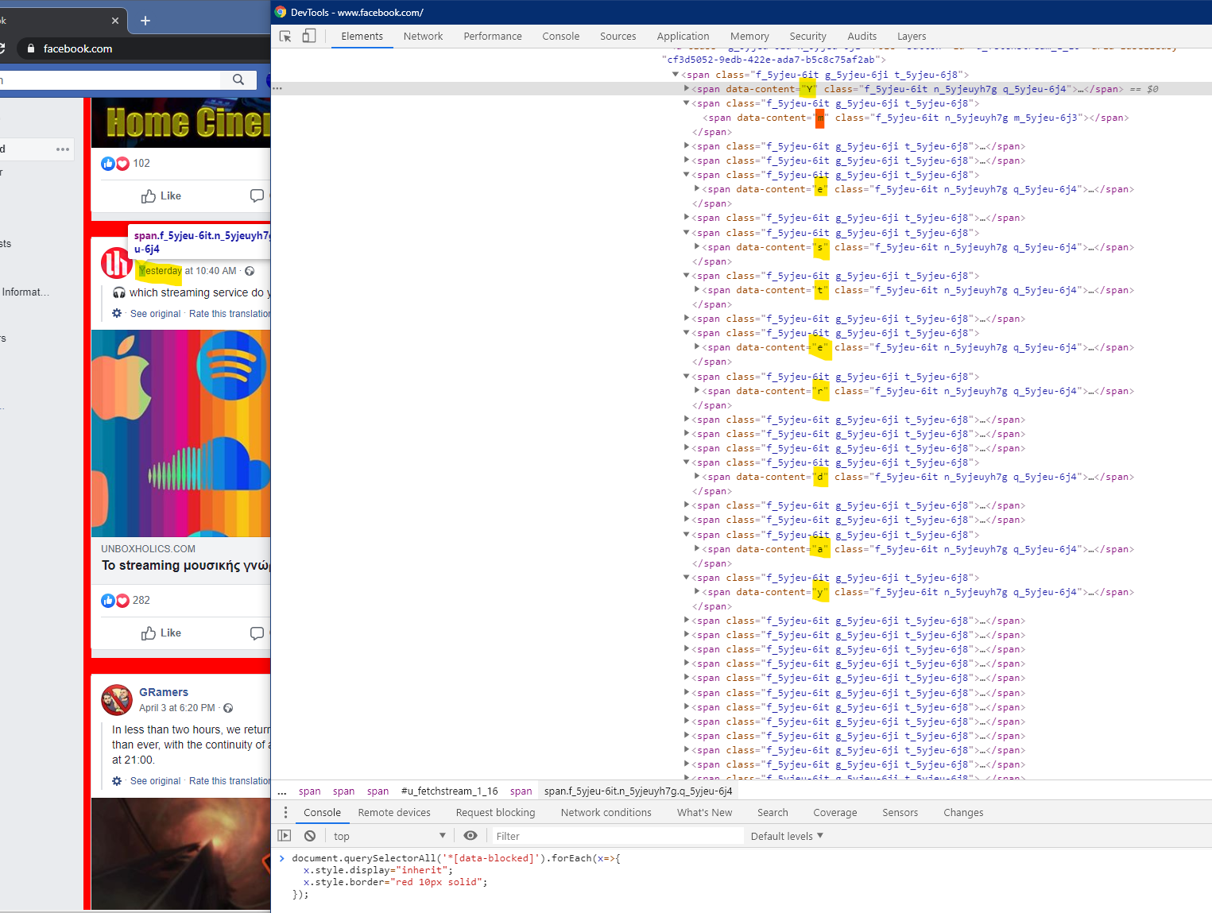This screenshot has width=1212, height=913.
Task: Open the Search drawer tab
Action: 772,812
